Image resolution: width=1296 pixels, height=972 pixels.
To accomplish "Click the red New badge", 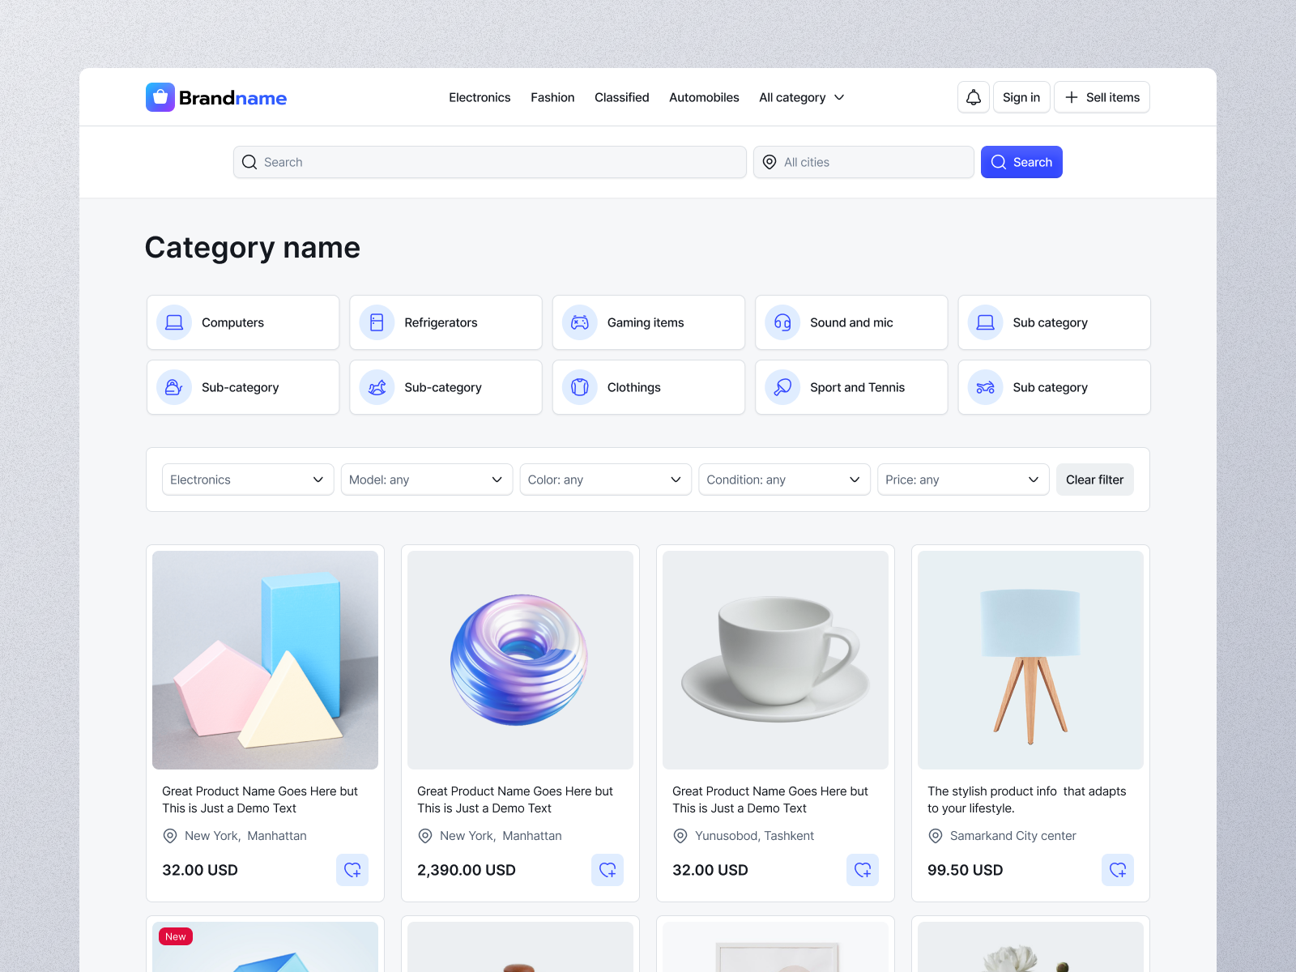I will coord(176,936).
